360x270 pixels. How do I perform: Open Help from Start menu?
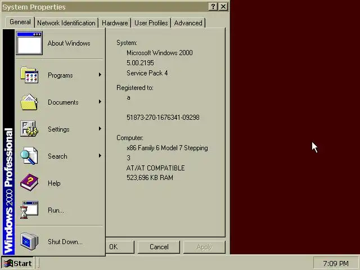click(60, 183)
